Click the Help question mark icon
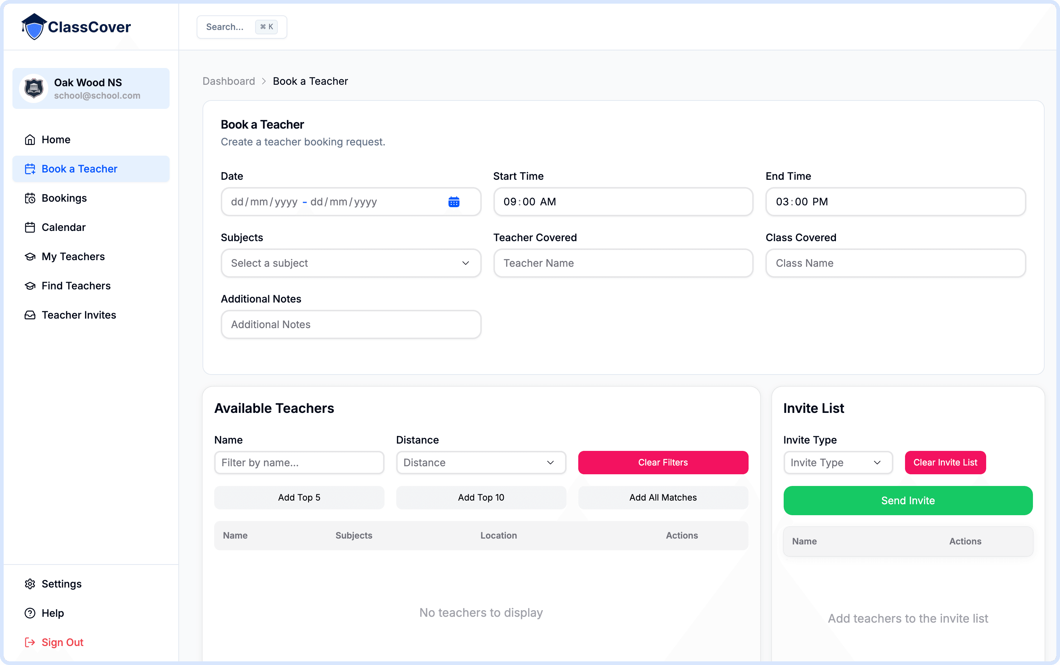This screenshot has width=1060, height=665. click(x=30, y=613)
